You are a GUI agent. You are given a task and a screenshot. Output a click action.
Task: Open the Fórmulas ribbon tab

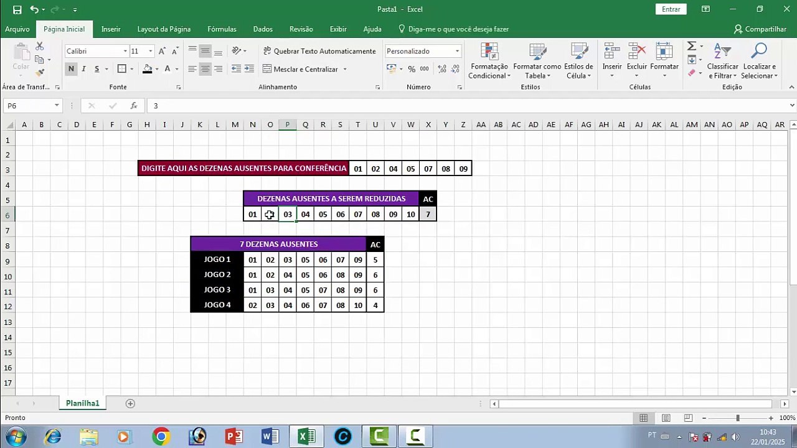tap(222, 29)
